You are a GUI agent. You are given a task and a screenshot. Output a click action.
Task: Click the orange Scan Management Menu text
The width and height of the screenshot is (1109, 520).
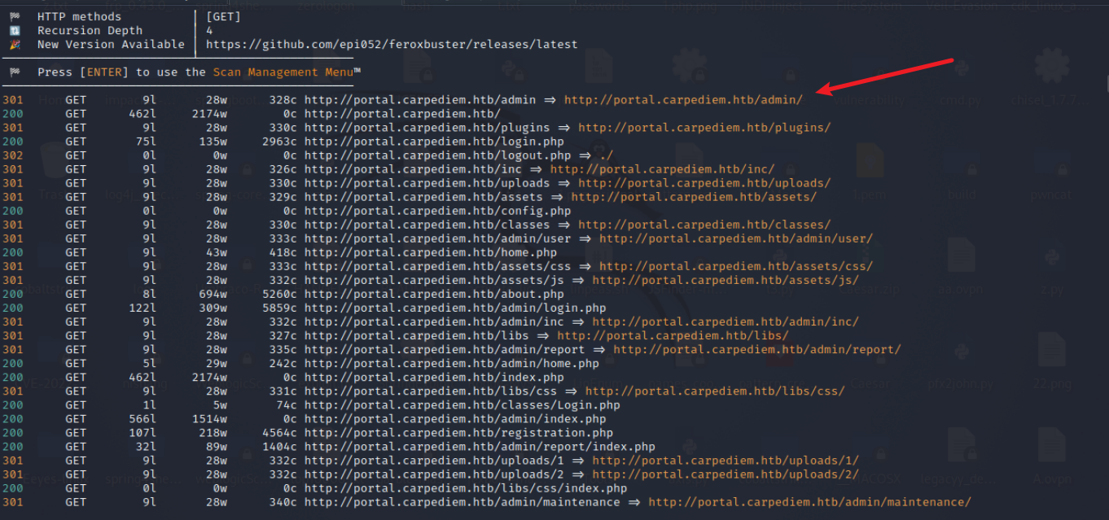(283, 72)
